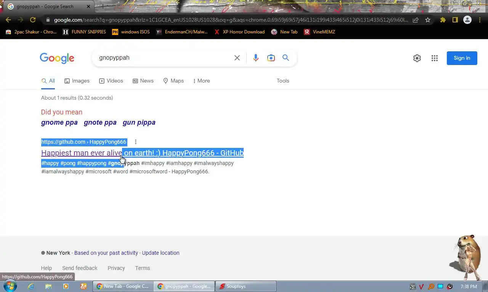Open the Windows Start orb
Viewport: 488px width, 292px height.
pos(9,286)
